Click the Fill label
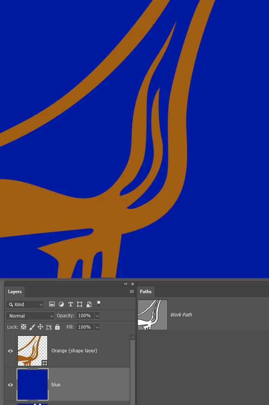 (x=70, y=327)
